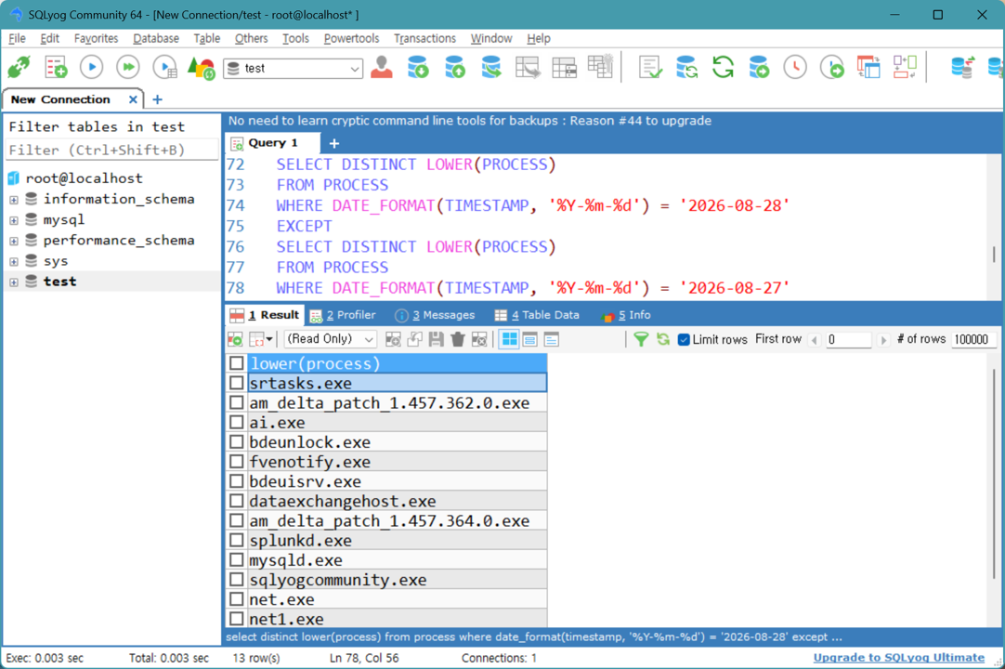Click the stacked databases with arrows icon

click(962, 67)
